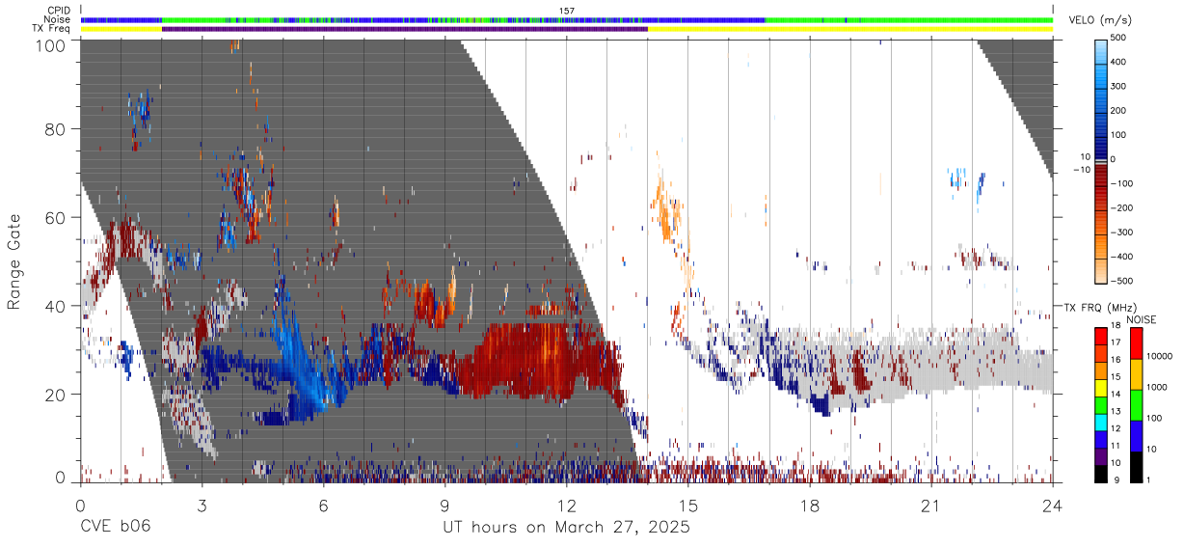Click the 'CVE b06' radar beam label
This screenshot has width=1184, height=547.
point(116,528)
